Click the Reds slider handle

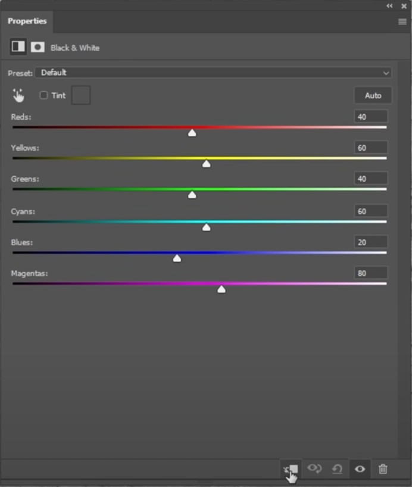click(x=192, y=133)
